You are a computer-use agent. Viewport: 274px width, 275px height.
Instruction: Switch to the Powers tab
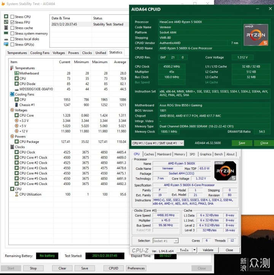(73, 53)
